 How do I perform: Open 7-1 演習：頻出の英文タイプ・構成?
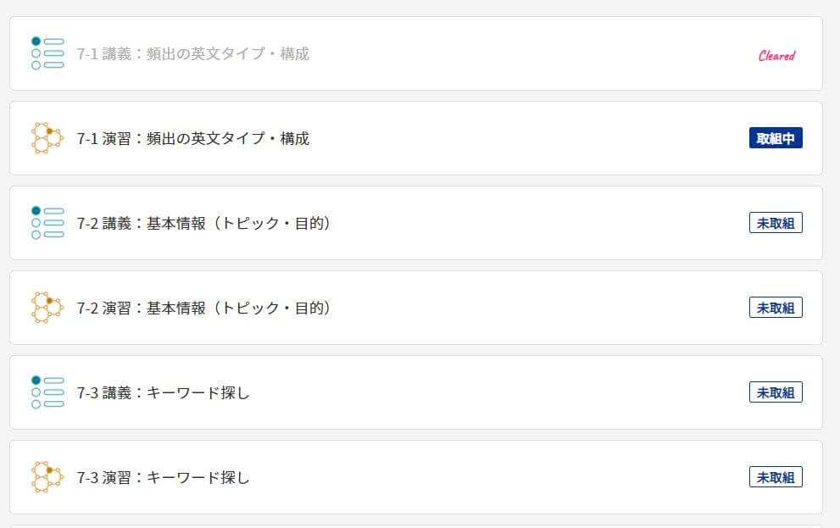(193, 138)
